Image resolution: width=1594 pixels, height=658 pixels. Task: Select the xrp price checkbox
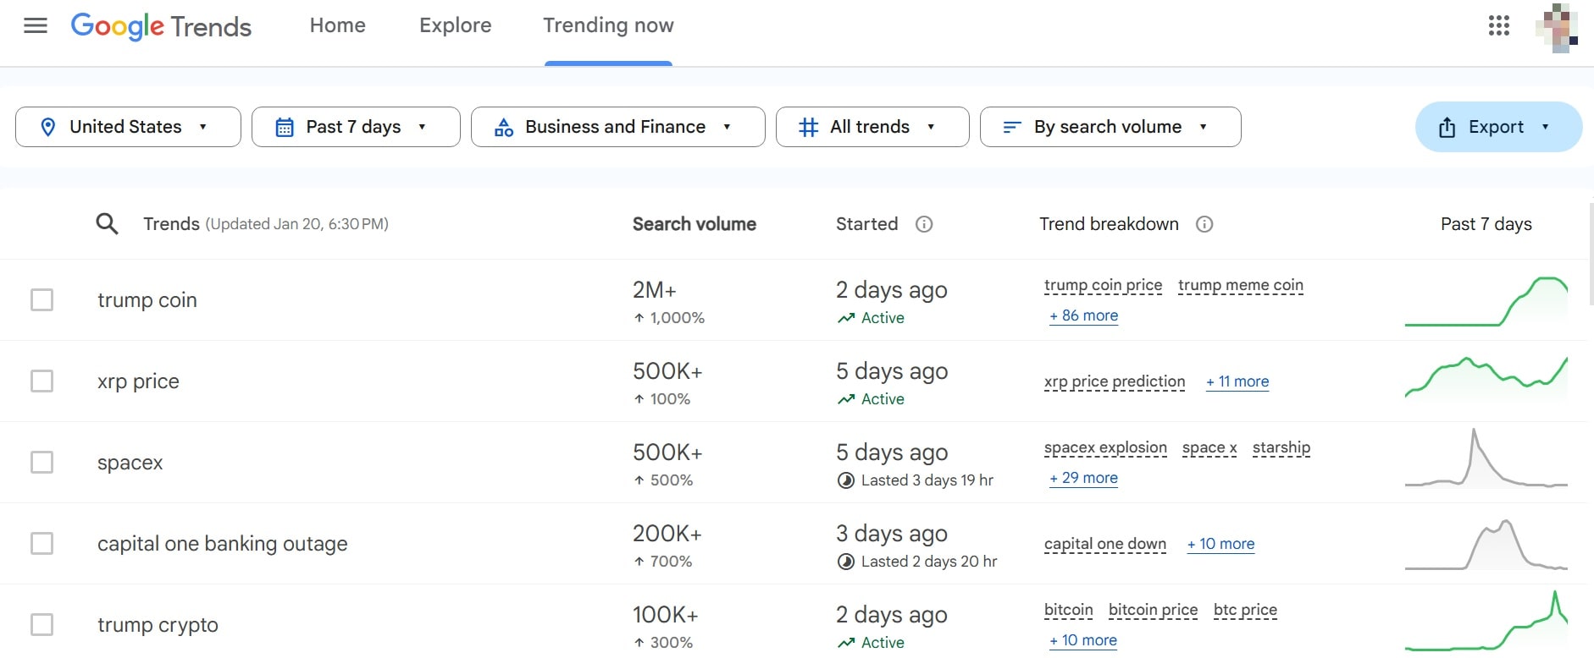(42, 381)
